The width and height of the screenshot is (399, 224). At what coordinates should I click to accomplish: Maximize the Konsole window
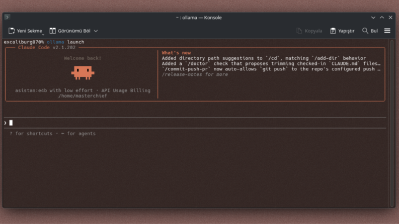tap(382, 18)
